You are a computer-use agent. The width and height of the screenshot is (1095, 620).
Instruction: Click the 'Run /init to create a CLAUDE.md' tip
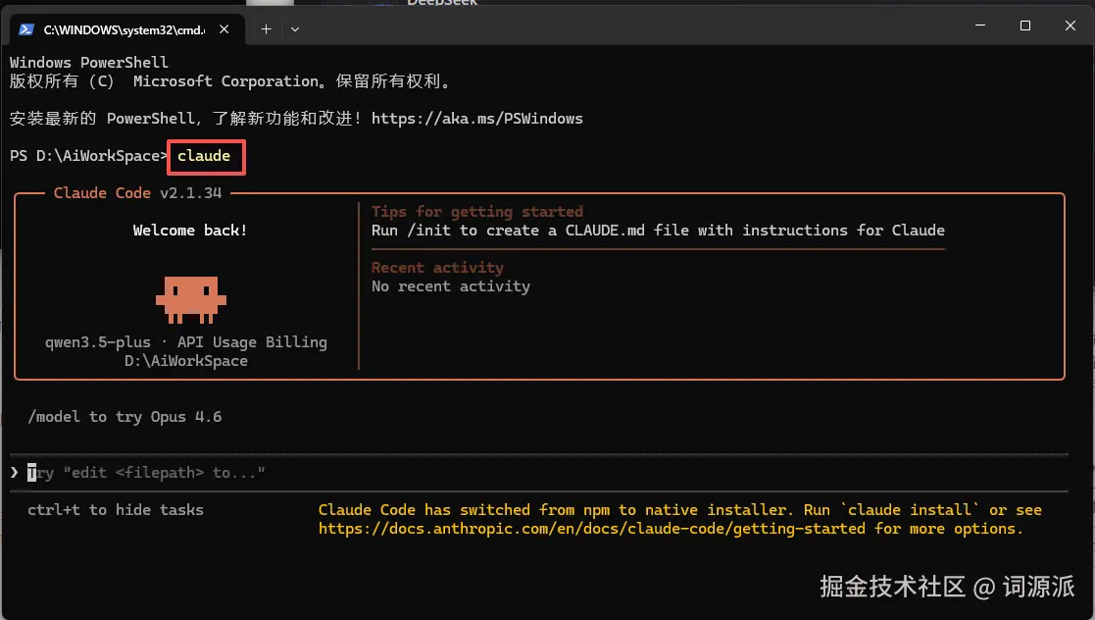[658, 231]
